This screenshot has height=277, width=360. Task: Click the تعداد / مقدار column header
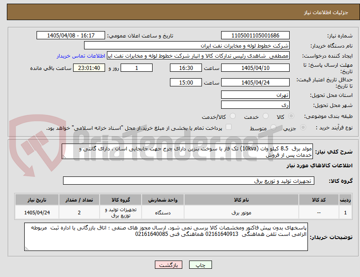coord(79,200)
